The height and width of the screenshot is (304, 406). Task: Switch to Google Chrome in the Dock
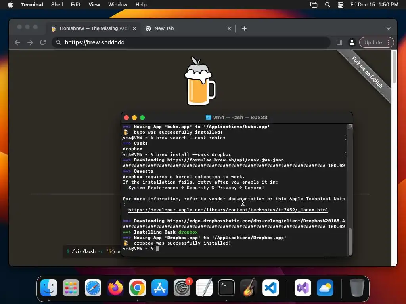[138, 288]
